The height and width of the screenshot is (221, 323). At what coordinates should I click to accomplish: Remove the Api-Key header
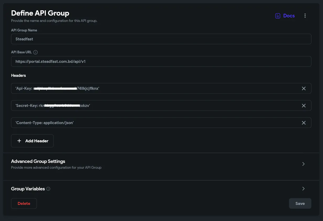(x=304, y=88)
